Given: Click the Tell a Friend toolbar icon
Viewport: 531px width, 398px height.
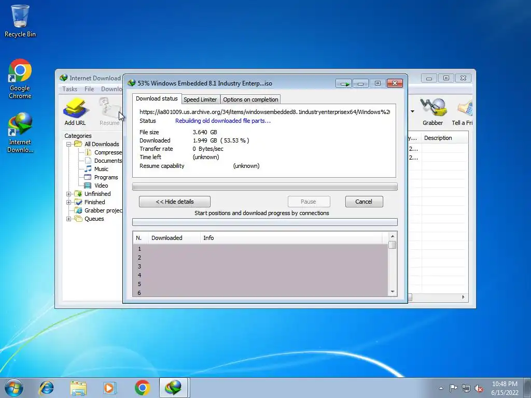Looking at the screenshot, I should [x=462, y=112].
